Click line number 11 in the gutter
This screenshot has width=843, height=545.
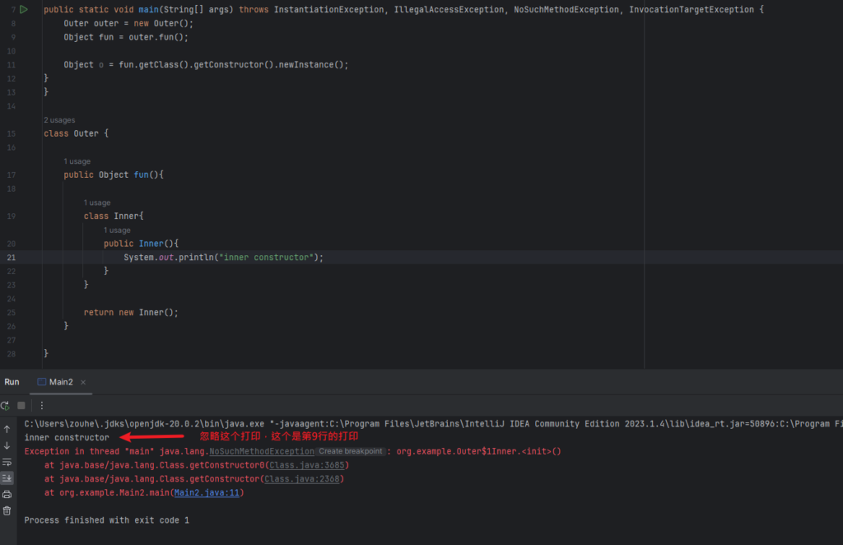coord(12,64)
